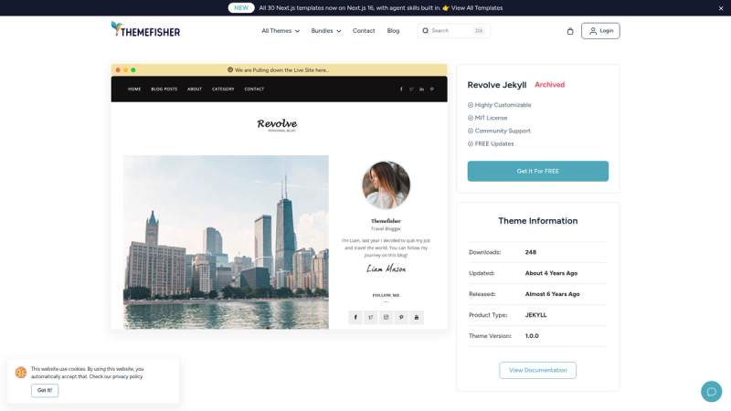Click the Theme Information heading

(537, 221)
